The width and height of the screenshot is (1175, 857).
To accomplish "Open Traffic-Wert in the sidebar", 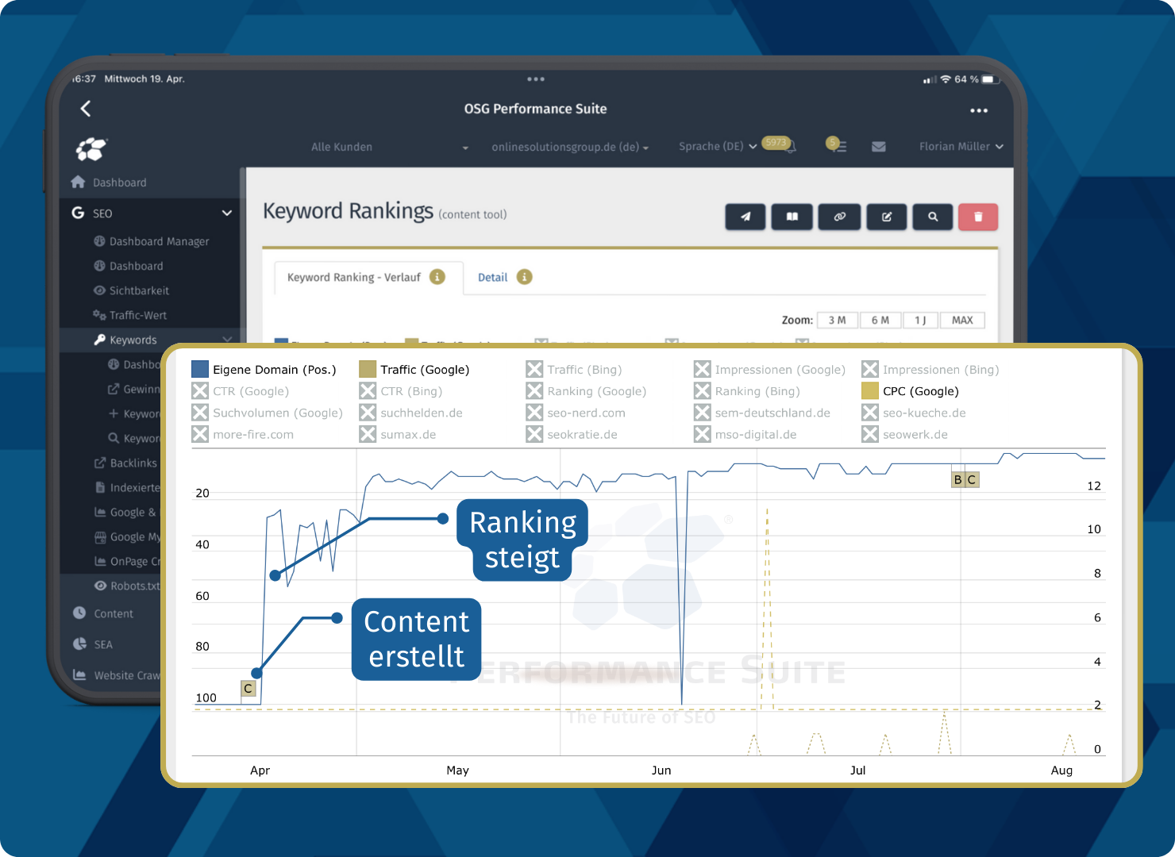I will point(137,315).
